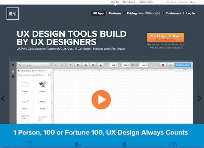Screen dimensions: 204x148
Task: Click the share export toolbar icon
Action: tap(170, 65)
